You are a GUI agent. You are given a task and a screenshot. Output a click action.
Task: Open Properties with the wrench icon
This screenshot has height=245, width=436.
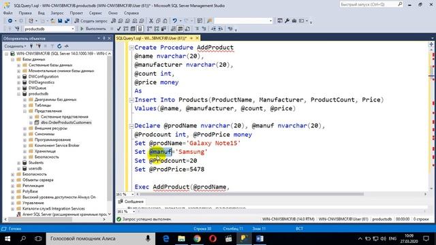[287, 21]
